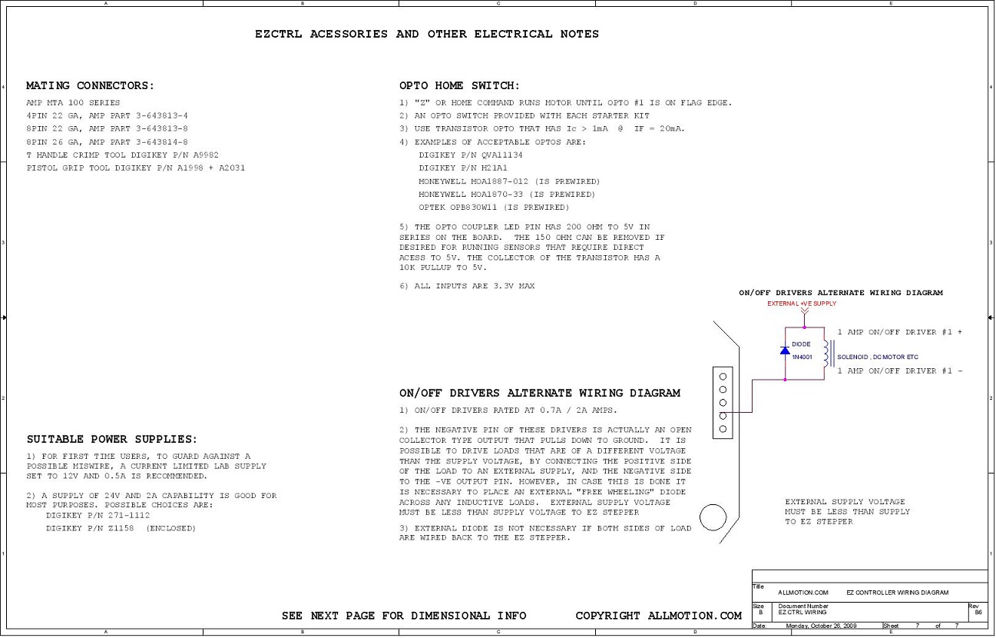Click 'COPYRIGHT ALLMOTION.COM' at the bottom

(659, 616)
